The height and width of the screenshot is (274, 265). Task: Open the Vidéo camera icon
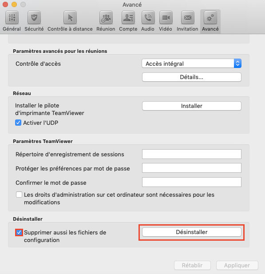click(x=166, y=18)
